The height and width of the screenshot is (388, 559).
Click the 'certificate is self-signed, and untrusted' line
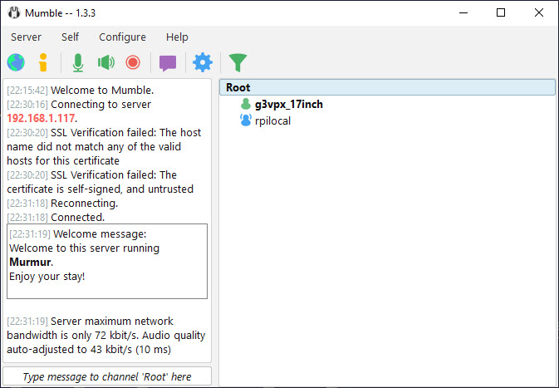[101, 189]
